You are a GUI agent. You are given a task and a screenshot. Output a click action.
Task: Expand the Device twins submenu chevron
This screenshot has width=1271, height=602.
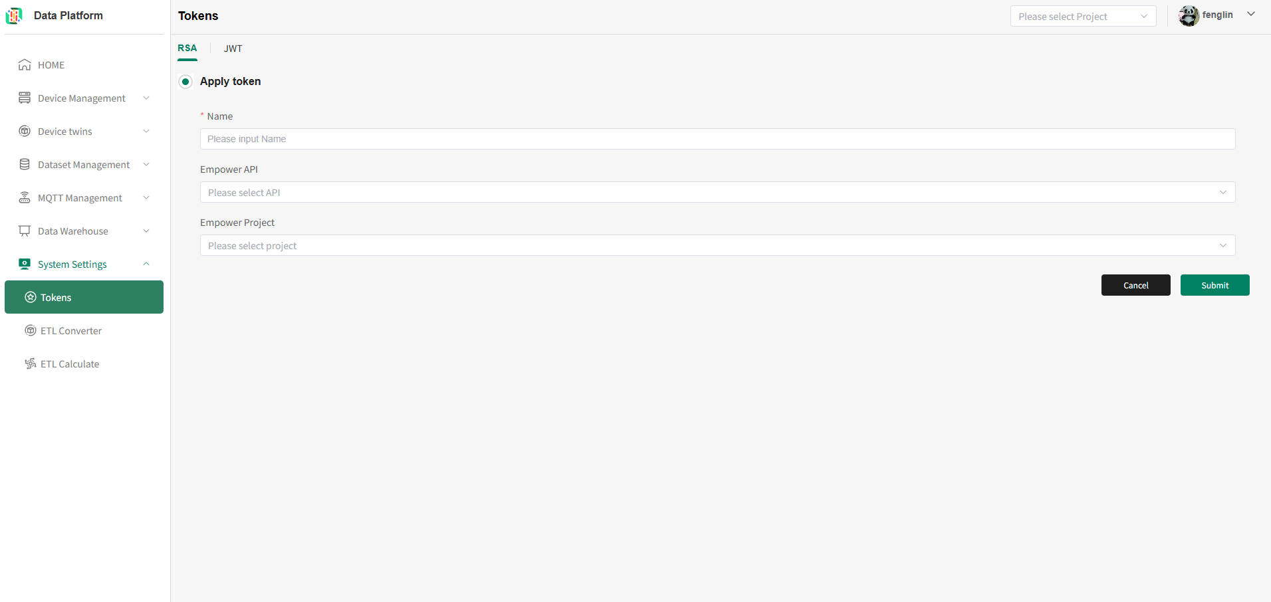tap(146, 131)
